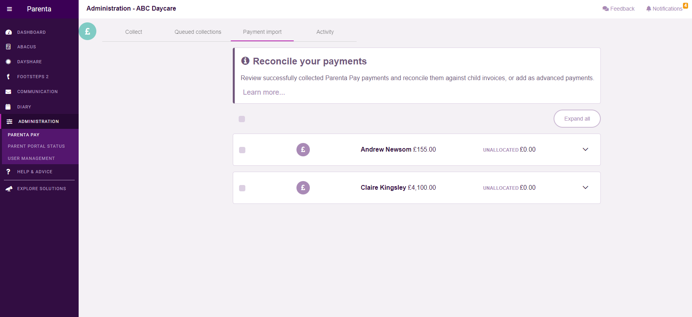Tick the Andrew Newsom payment checkbox
This screenshot has width=692, height=317.
coord(242,150)
